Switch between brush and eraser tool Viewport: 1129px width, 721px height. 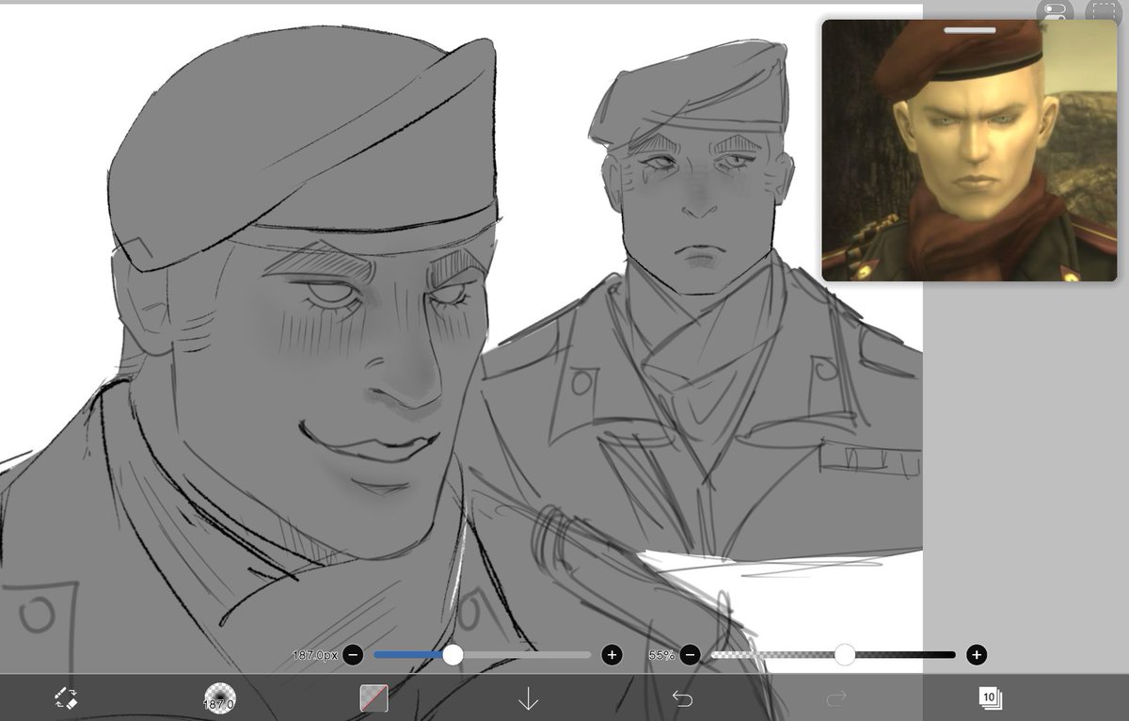[66, 698]
